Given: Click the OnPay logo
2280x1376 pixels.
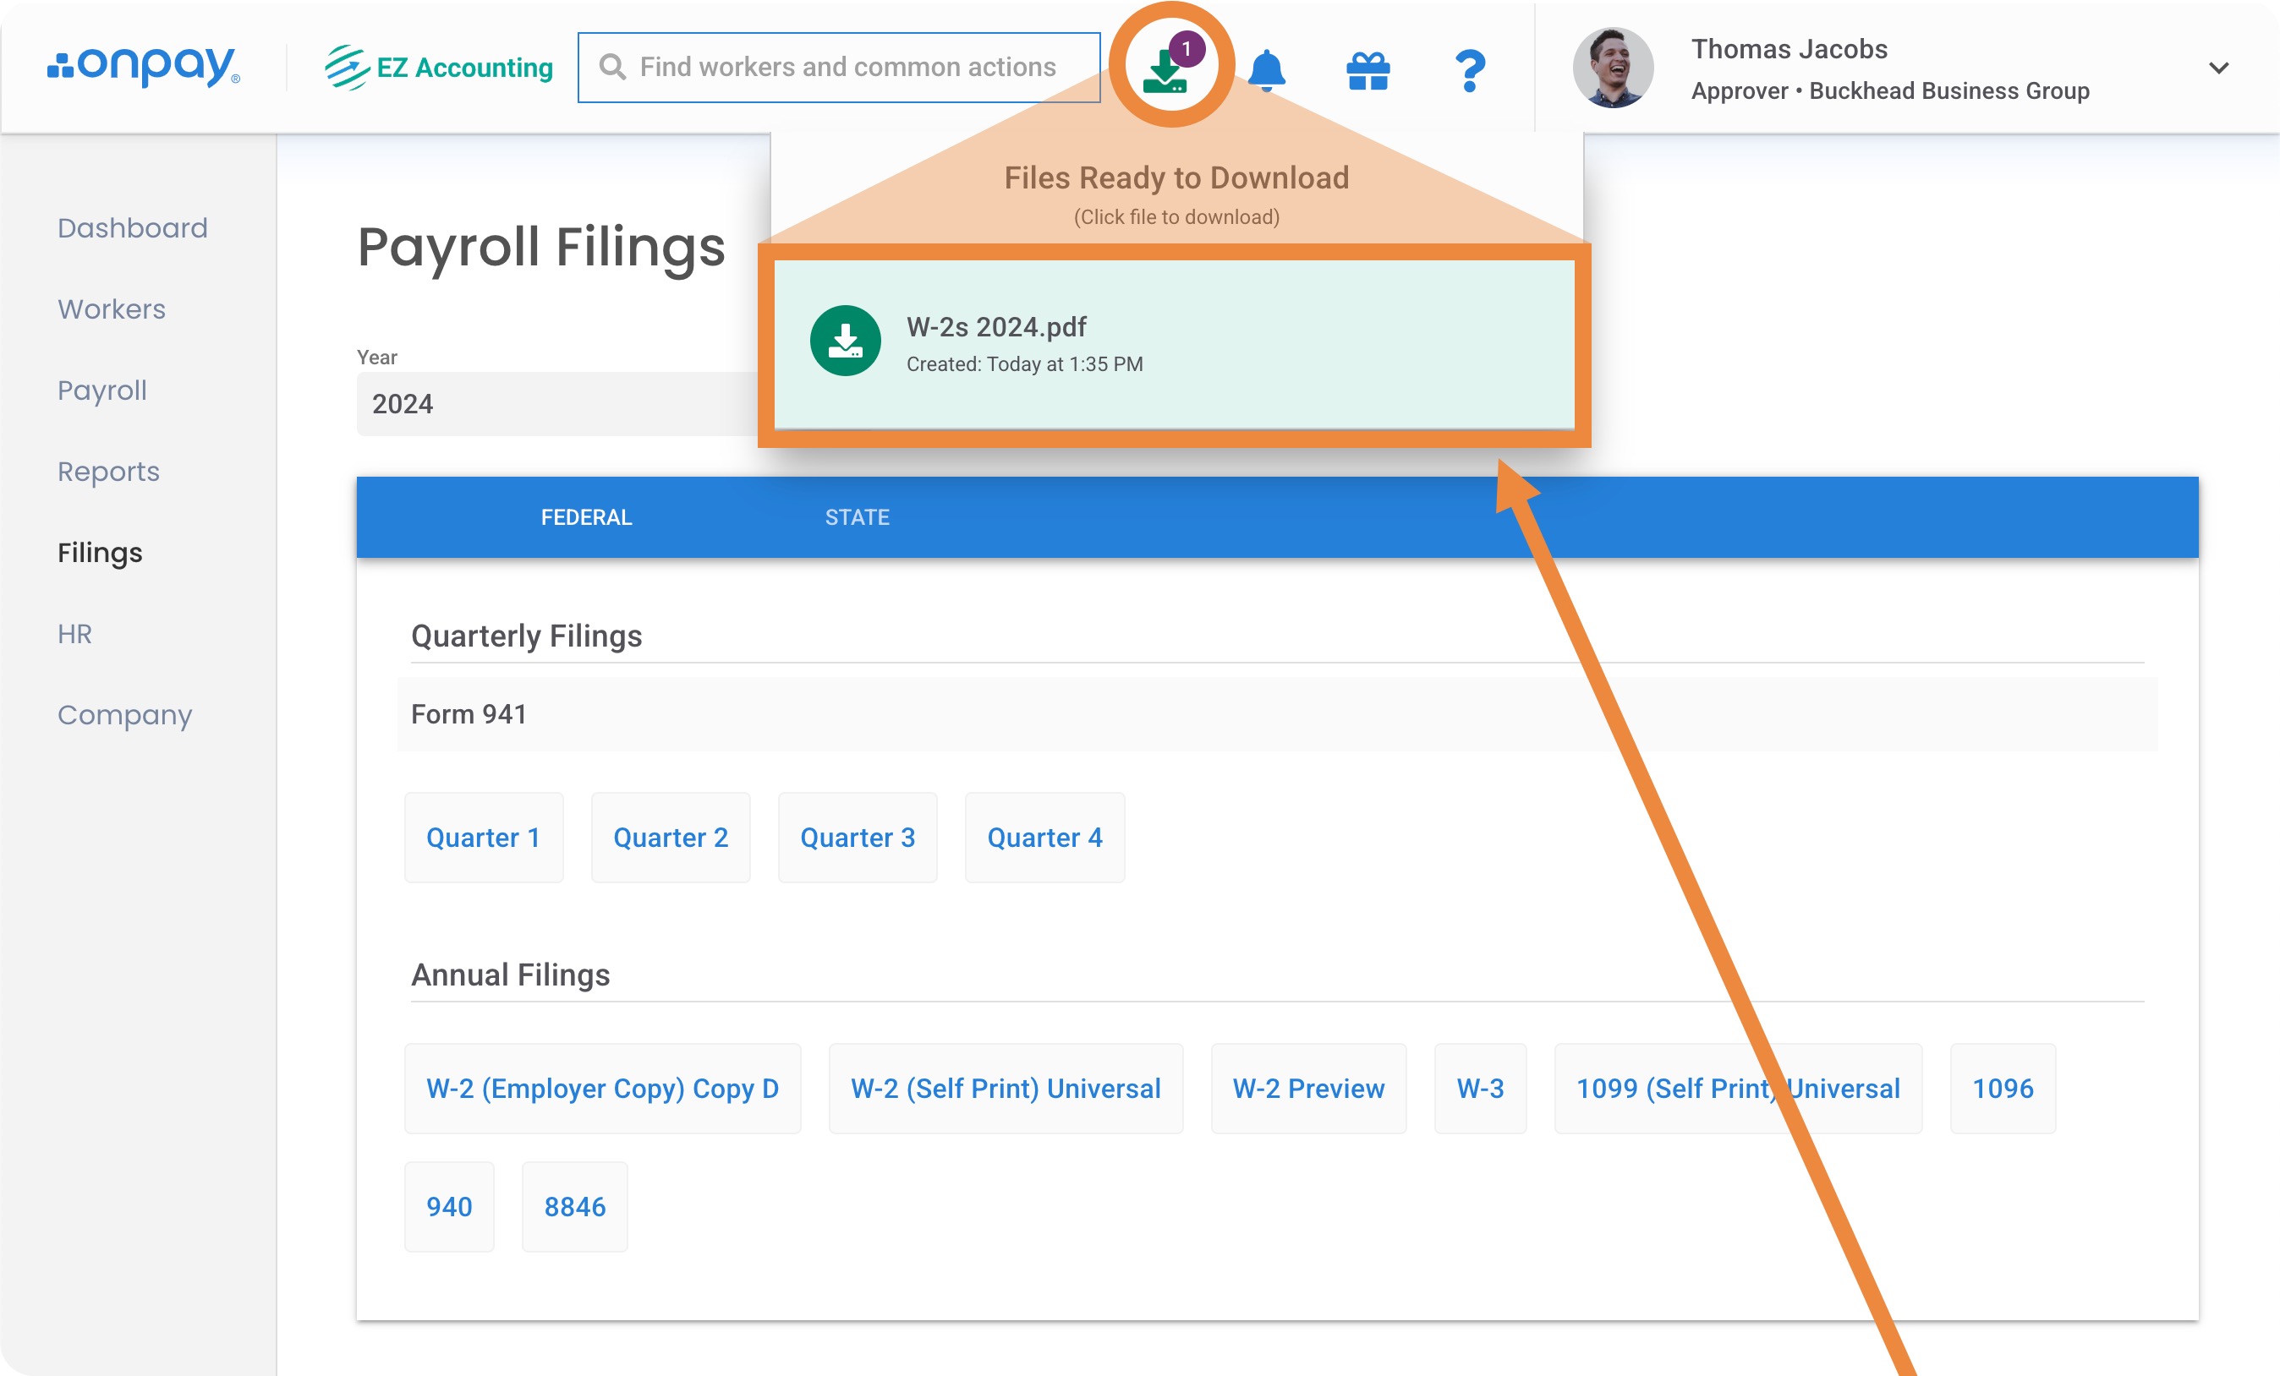Looking at the screenshot, I should pyautogui.click(x=144, y=67).
